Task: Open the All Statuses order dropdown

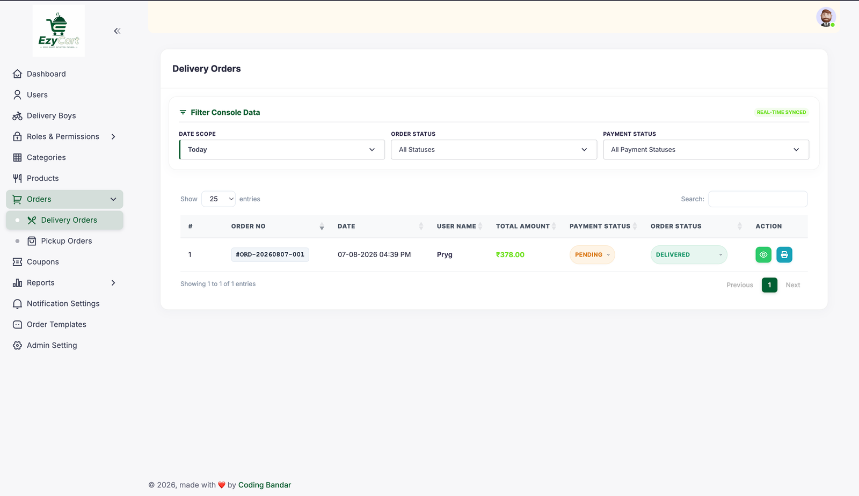Action: pyautogui.click(x=494, y=150)
